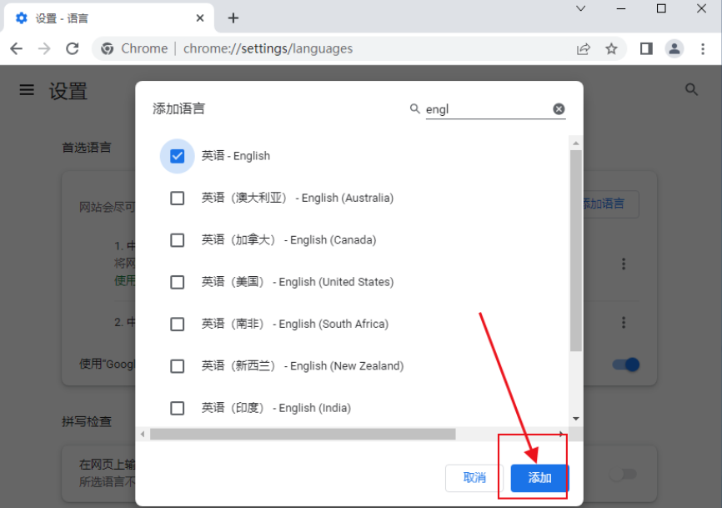
Task: Open the settings hamburger menu
Action: tap(28, 90)
